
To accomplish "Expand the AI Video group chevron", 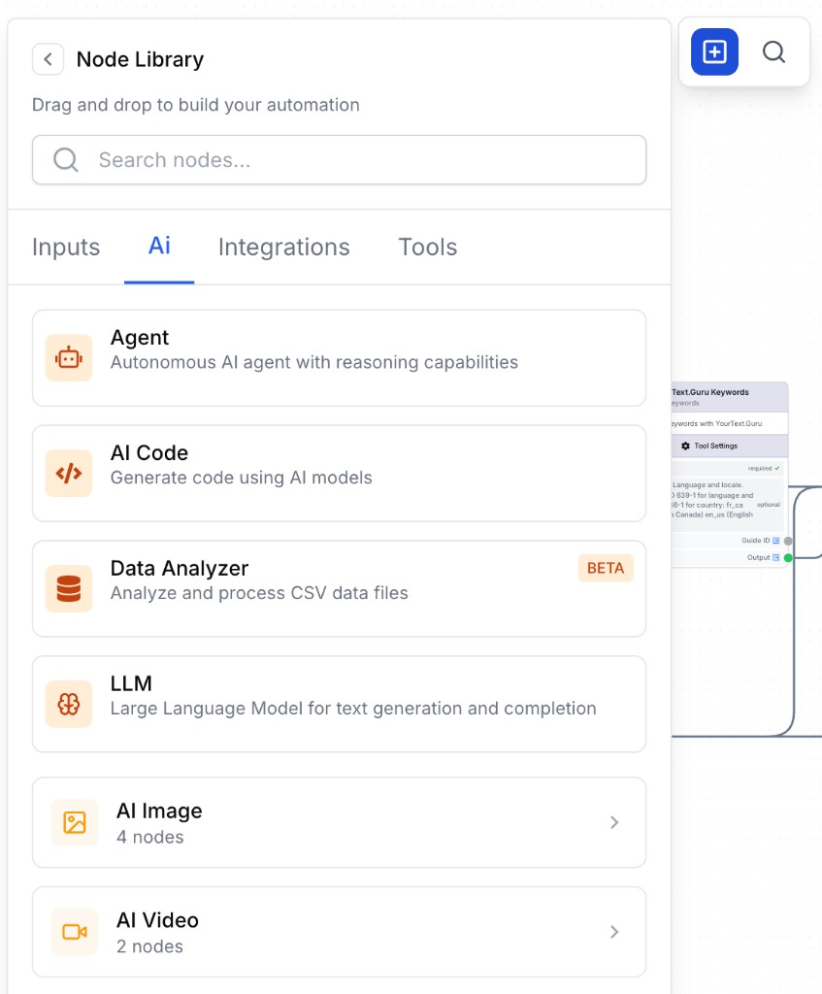I will point(614,932).
